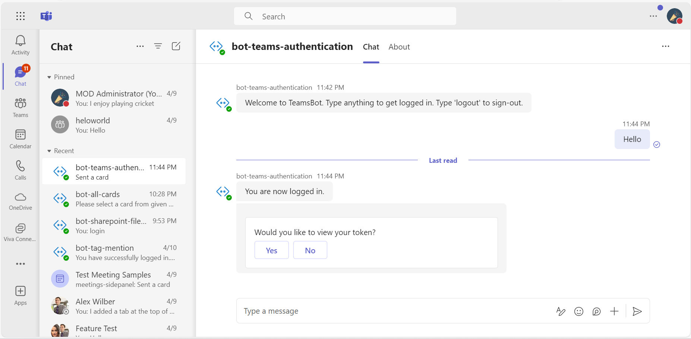The image size is (691, 339).
Task: Open the heloworld group chat
Action: (x=114, y=125)
